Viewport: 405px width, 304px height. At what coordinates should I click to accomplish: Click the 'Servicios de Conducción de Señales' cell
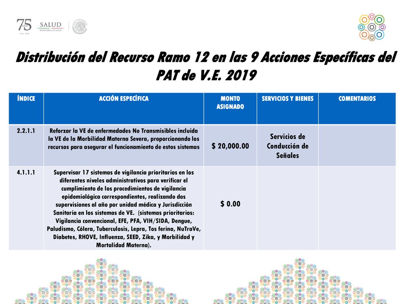click(x=288, y=146)
